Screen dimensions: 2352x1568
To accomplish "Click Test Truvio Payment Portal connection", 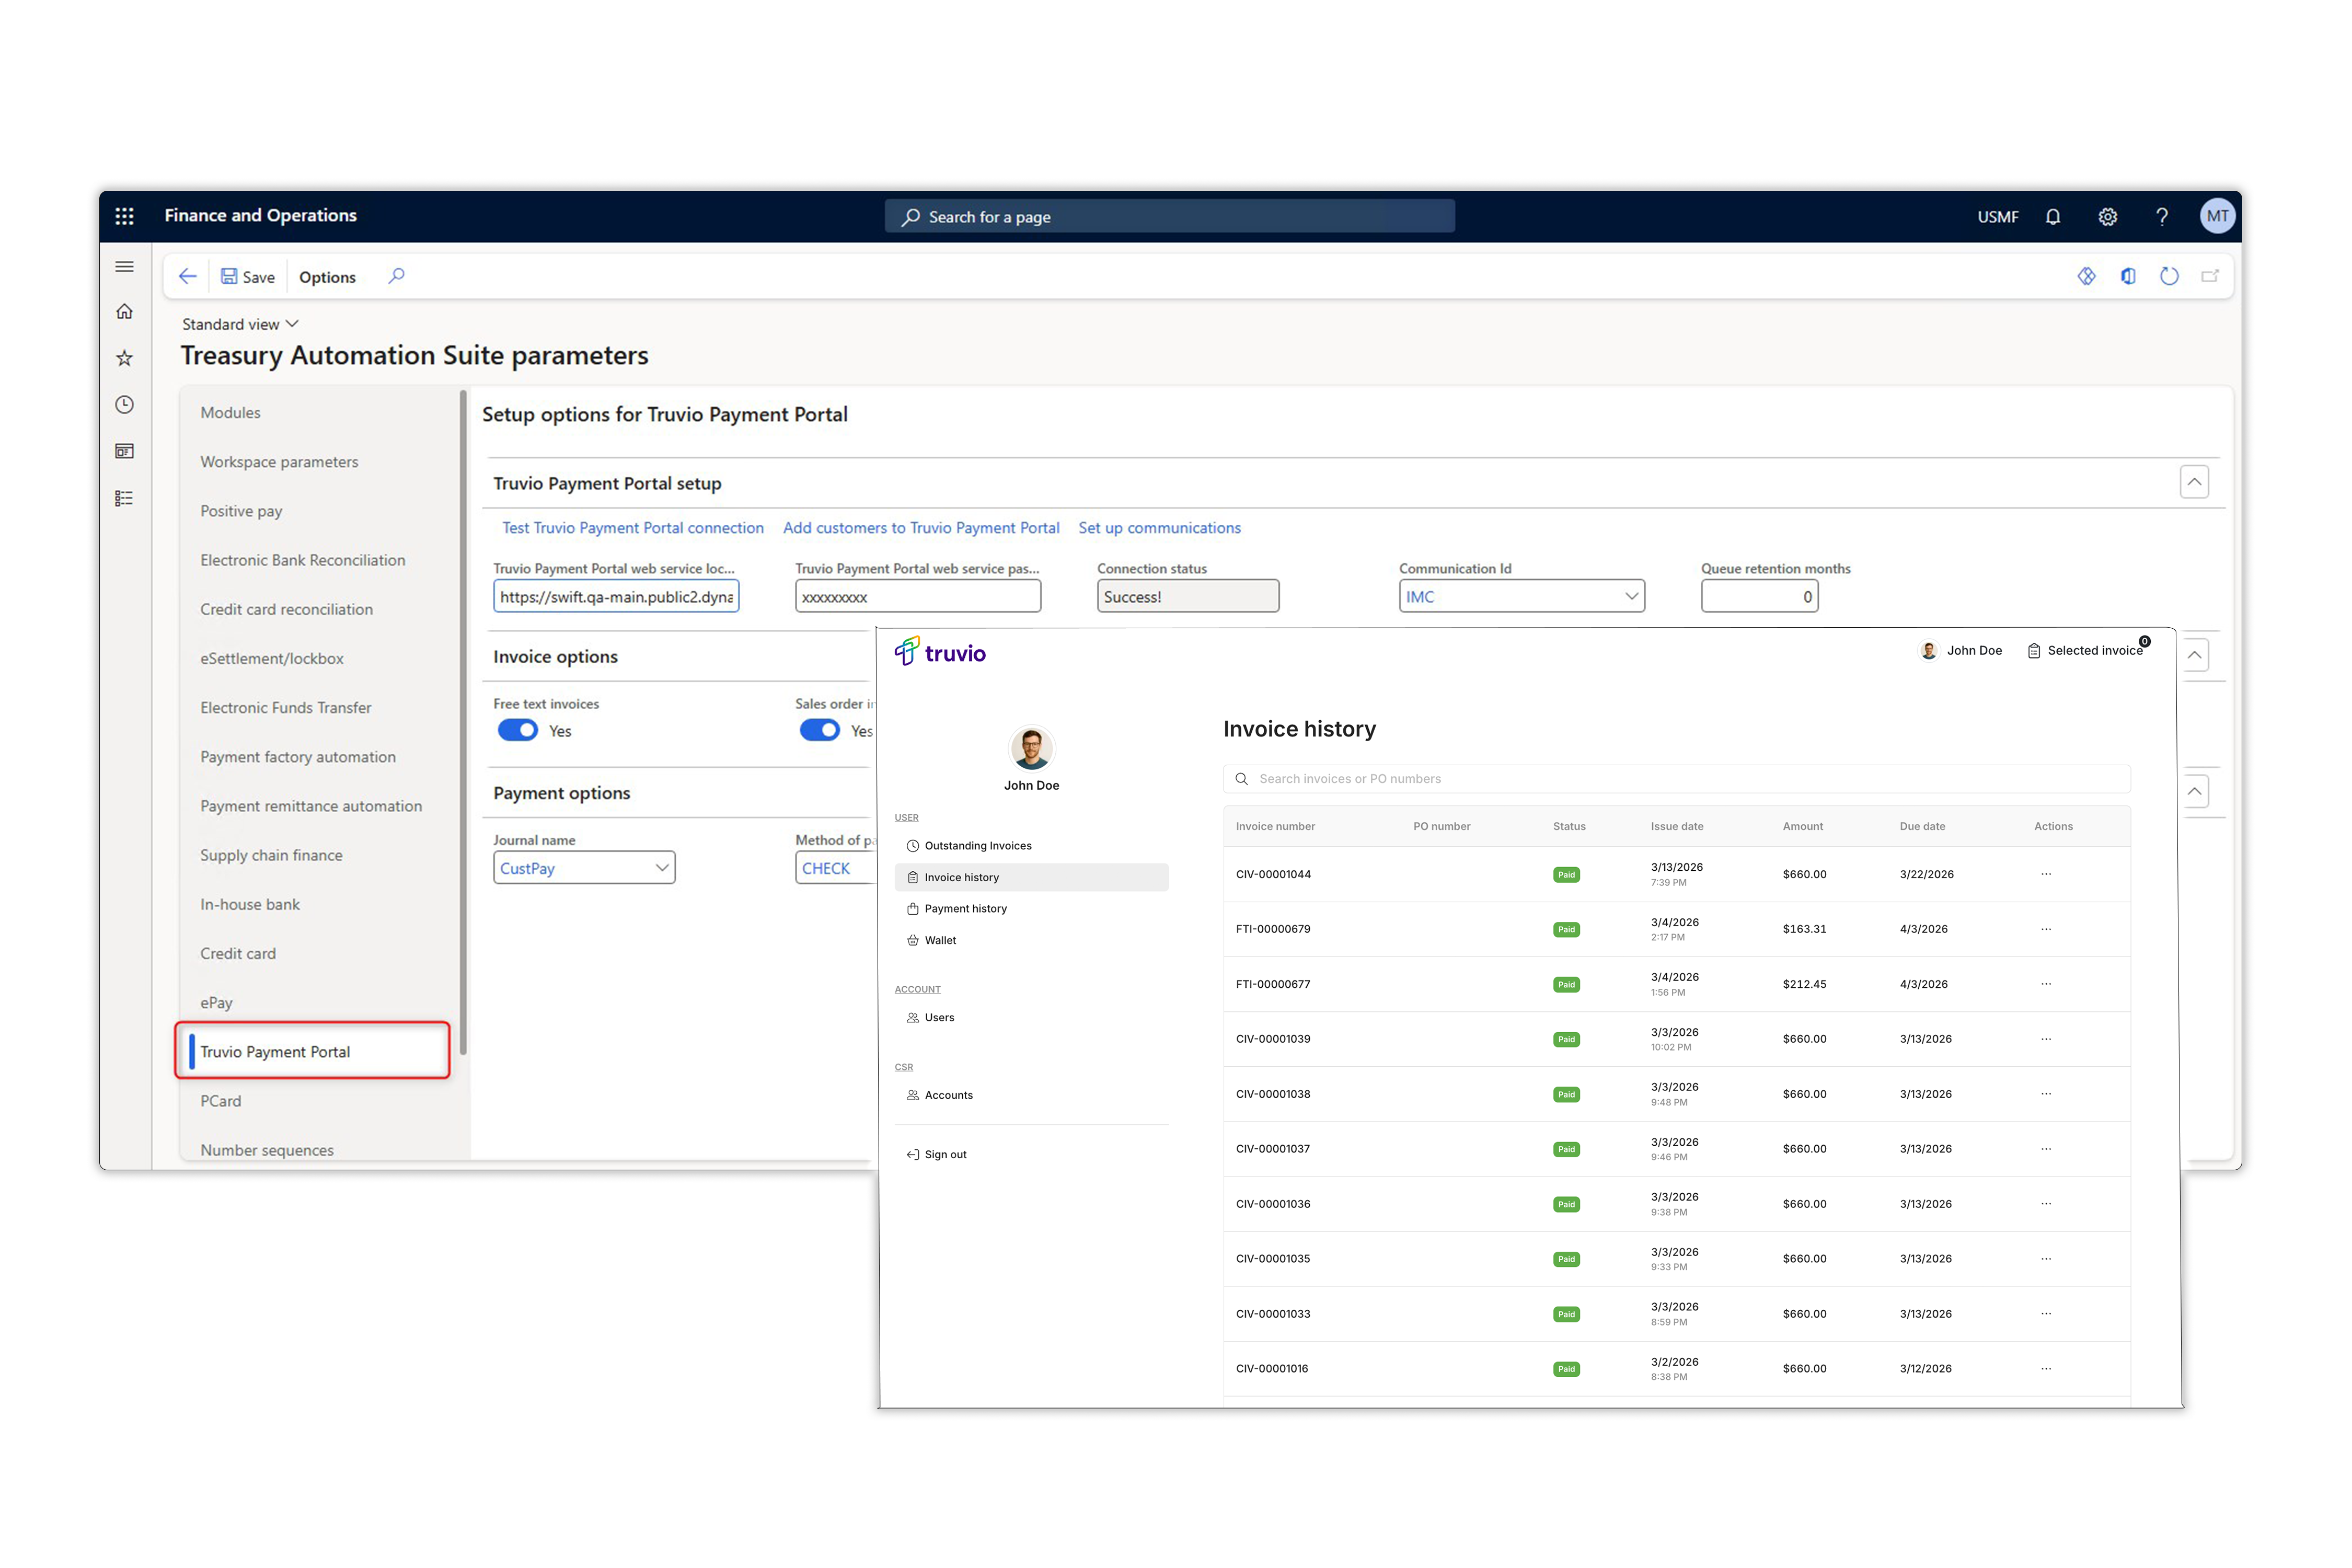I will point(633,528).
